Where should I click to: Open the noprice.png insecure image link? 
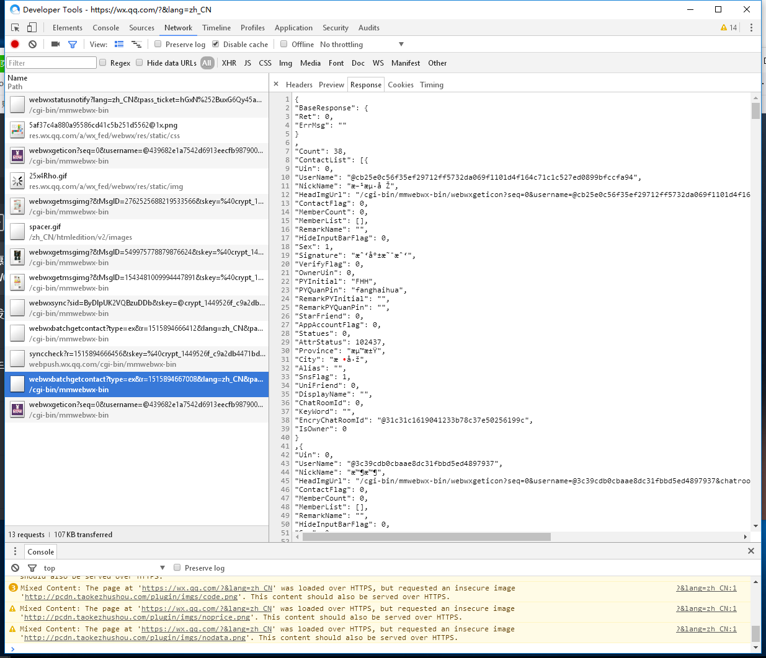[137, 618]
